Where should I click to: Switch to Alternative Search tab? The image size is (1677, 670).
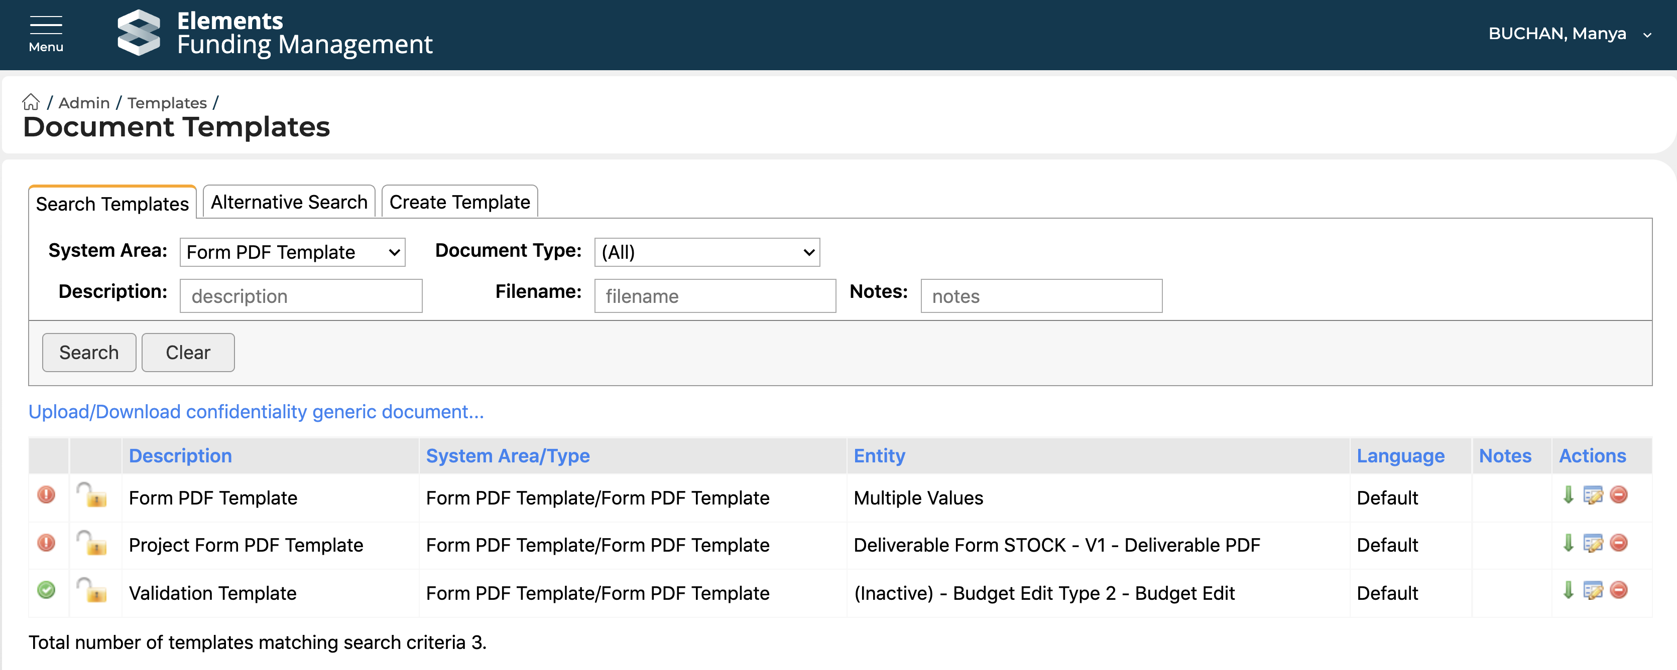[x=289, y=202]
